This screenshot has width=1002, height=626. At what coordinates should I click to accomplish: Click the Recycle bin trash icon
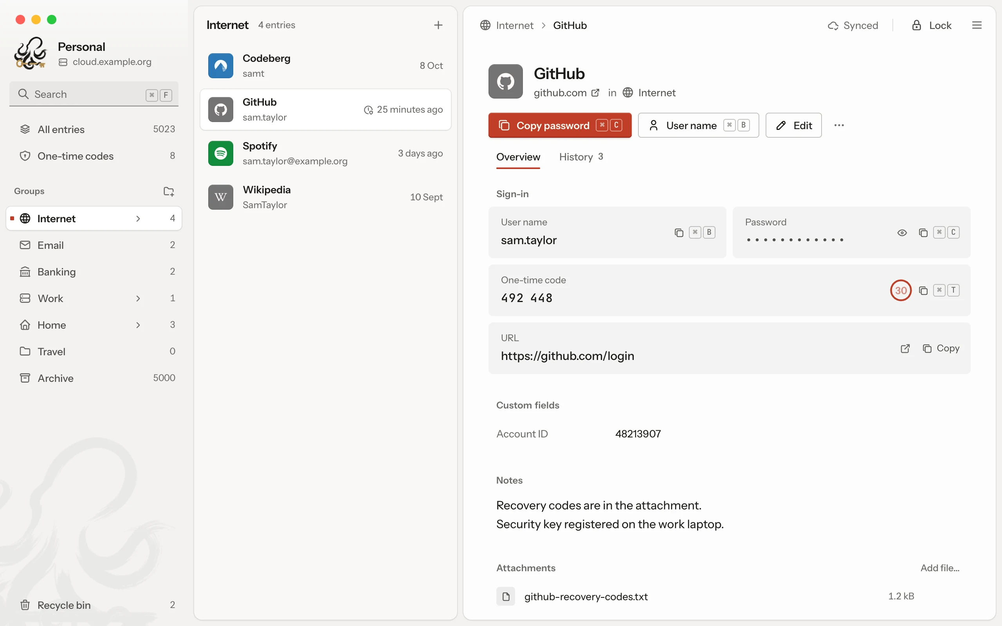25,605
